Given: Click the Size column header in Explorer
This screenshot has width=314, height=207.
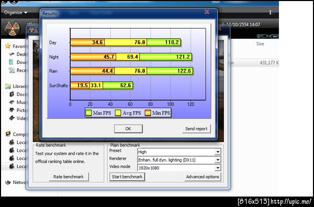Looking at the screenshot, I should coord(260,43).
